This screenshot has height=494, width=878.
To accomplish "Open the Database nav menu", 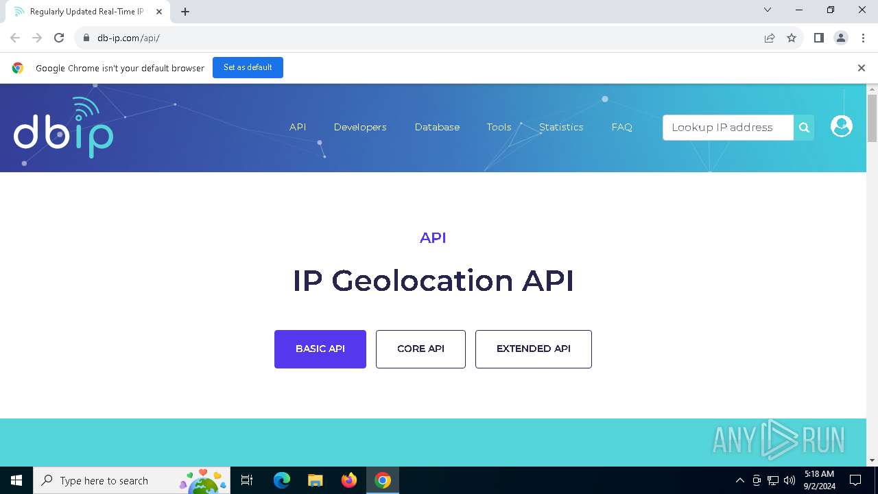I will click(x=437, y=127).
